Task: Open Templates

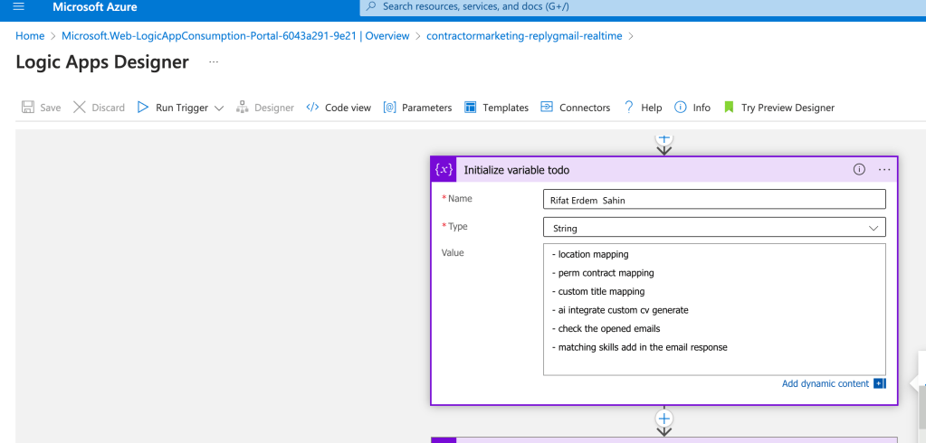Action: tap(505, 108)
